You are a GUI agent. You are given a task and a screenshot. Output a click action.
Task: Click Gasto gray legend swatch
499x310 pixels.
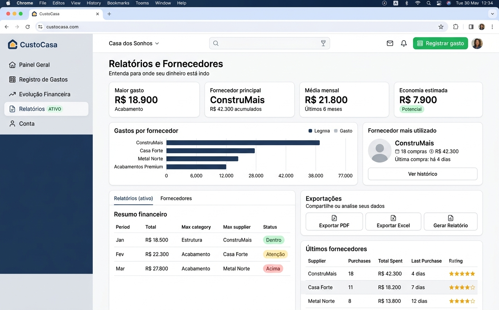[336, 131]
